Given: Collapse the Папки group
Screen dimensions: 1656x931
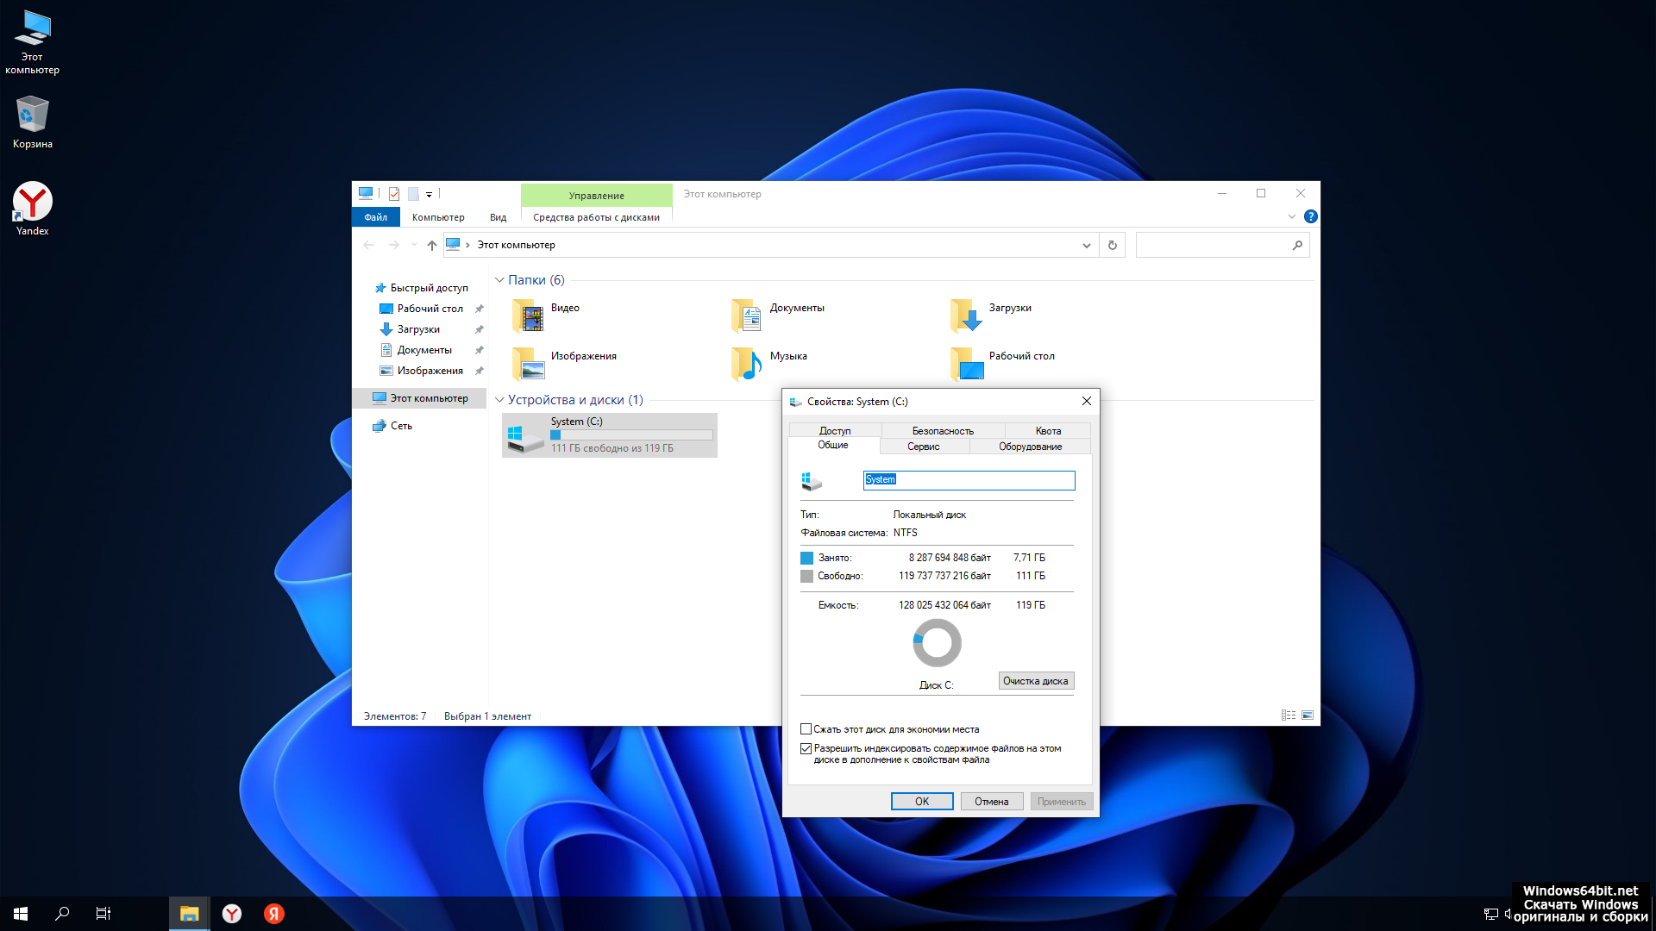Looking at the screenshot, I should pyautogui.click(x=499, y=280).
